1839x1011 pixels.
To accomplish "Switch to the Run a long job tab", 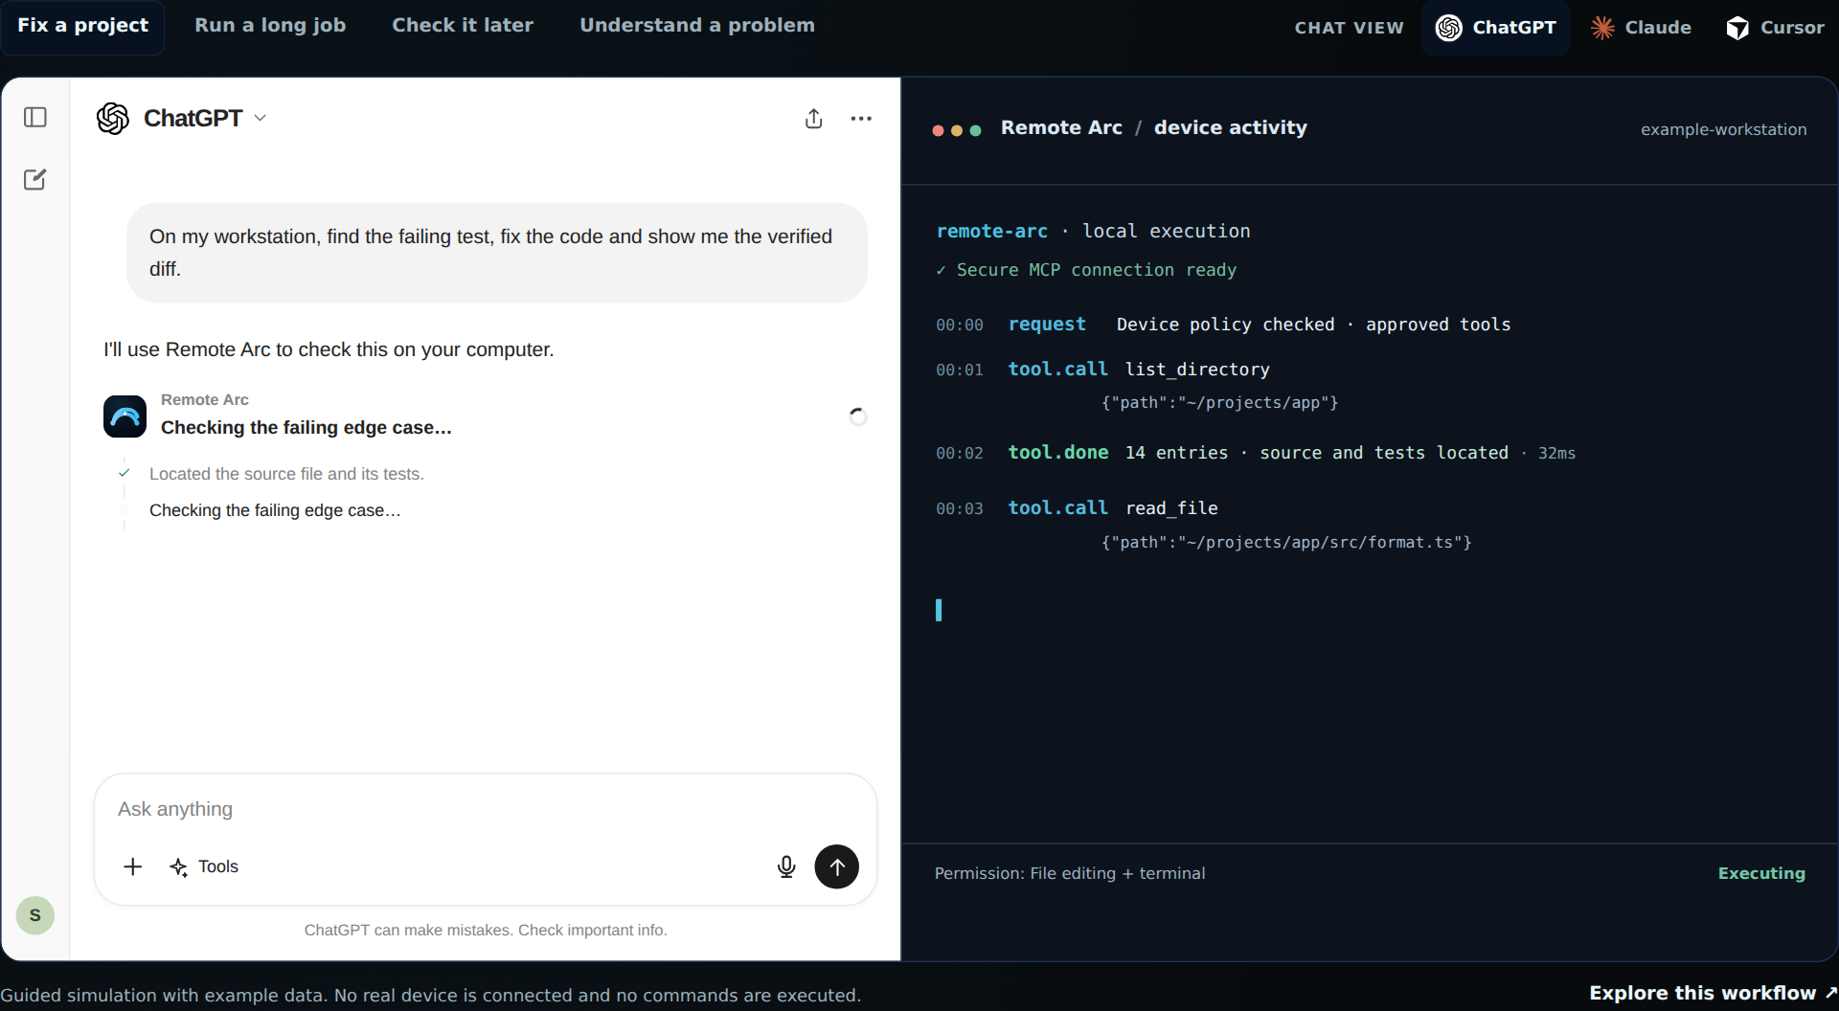I will [270, 26].
